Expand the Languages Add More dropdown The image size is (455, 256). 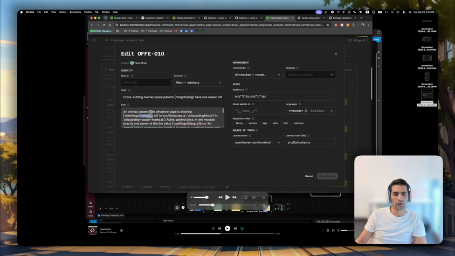(x=322, y=111)
